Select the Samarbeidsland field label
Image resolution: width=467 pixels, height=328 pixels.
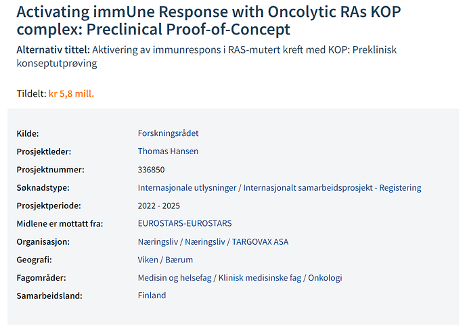49,296
